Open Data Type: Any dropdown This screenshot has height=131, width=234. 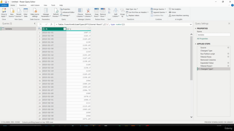132,9
